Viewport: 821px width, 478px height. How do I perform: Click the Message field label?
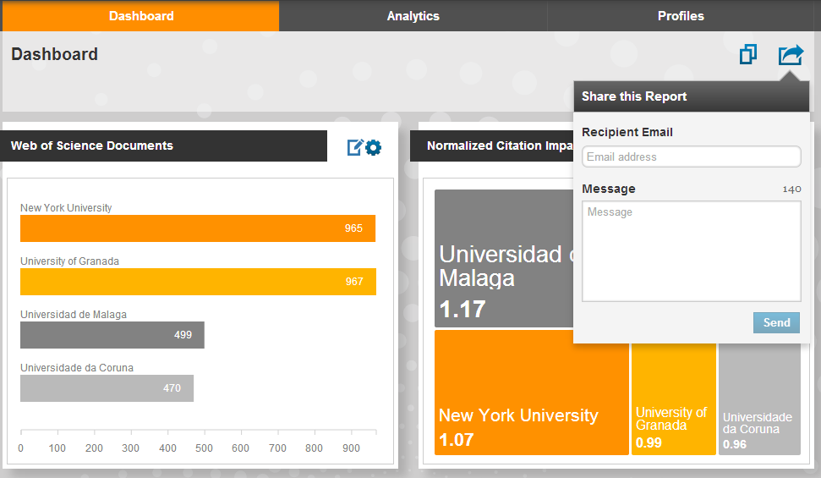click(x=609, y=189)
